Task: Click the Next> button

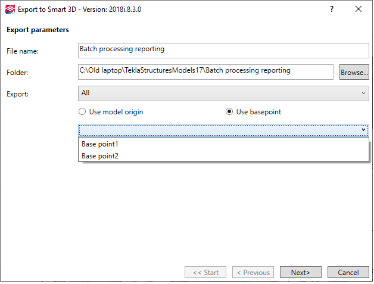Action: [301, 272]
